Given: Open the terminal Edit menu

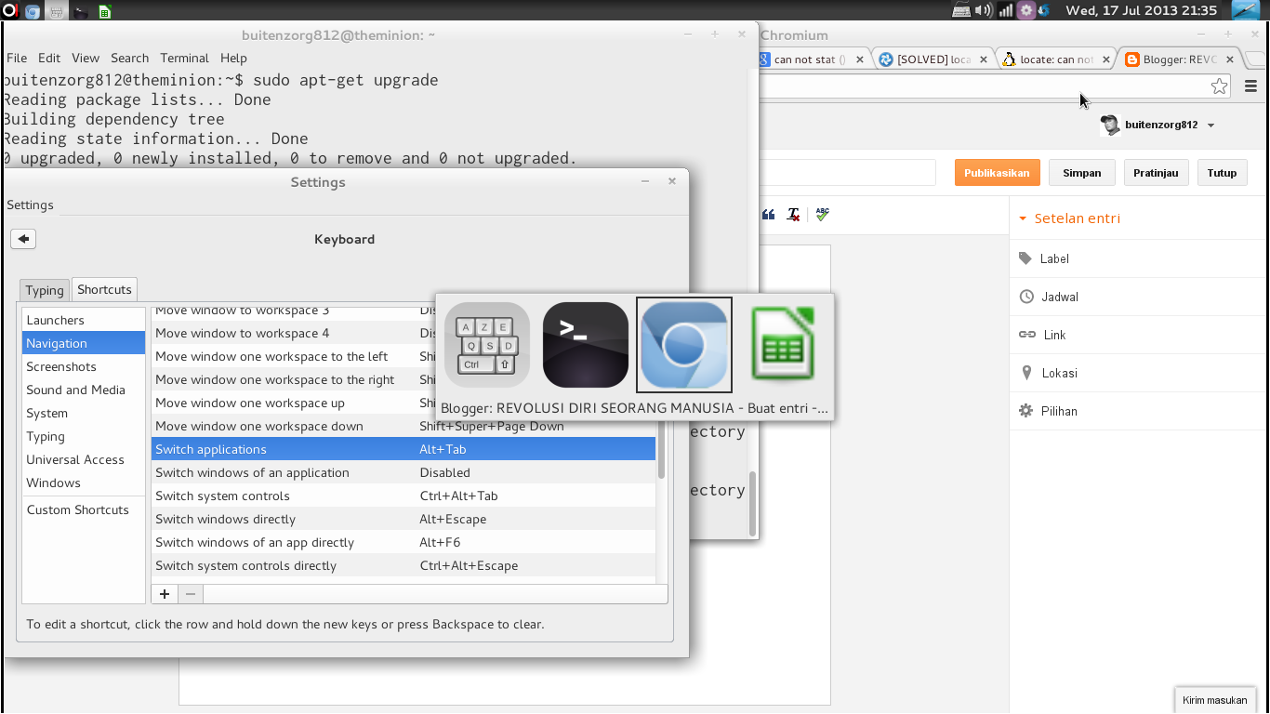Looking at the screenshot, I should (x=49, y=58).
